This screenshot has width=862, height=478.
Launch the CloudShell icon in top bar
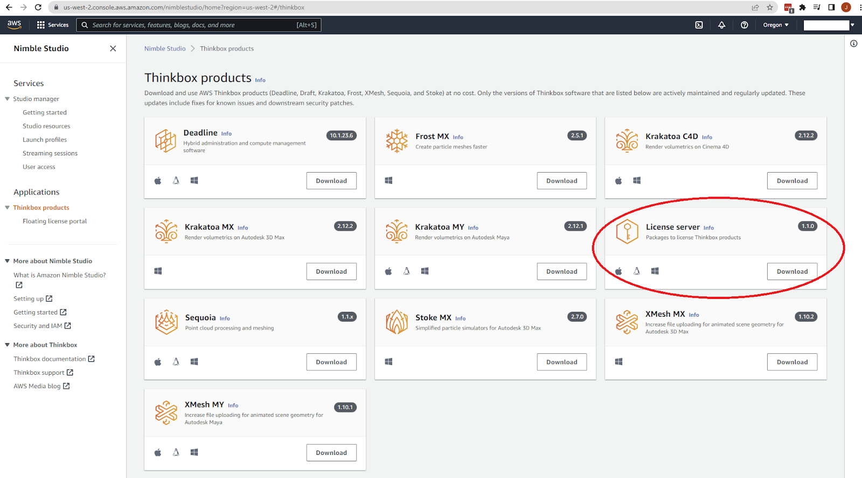(699, 25)
